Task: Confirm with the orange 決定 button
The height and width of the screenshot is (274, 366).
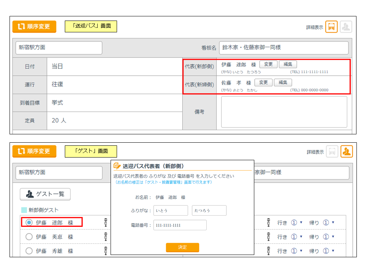Action: [x=182, y=247]
